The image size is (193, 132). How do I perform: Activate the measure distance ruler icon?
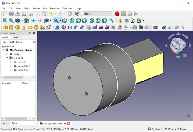point(112,21)
